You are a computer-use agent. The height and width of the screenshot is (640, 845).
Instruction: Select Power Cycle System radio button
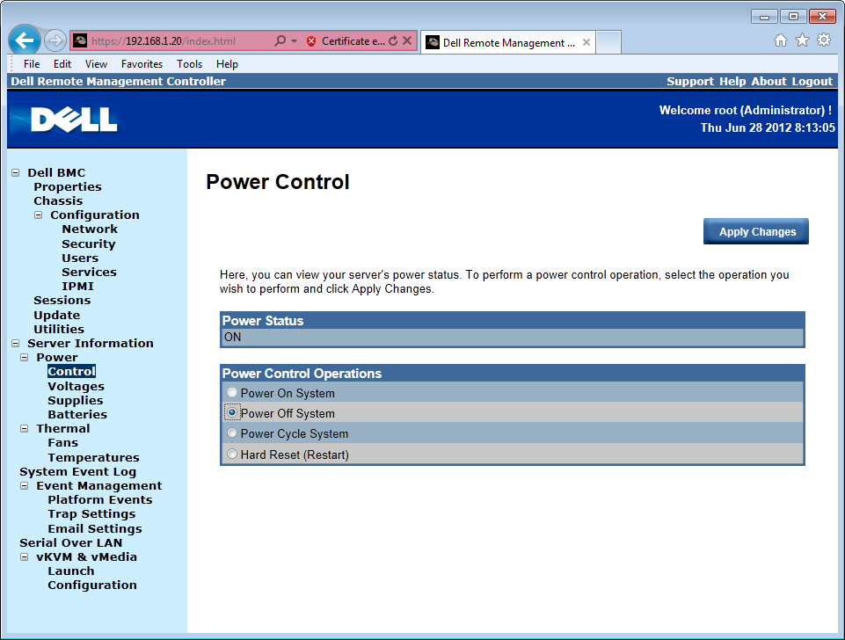tap(232, 433)
